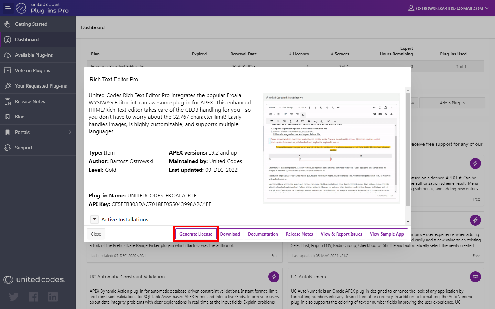The width and height of the screenshot is (495, 309).
Task: Click the Vote on Plug-ins box icon
Action: click(x=8, y=70)
